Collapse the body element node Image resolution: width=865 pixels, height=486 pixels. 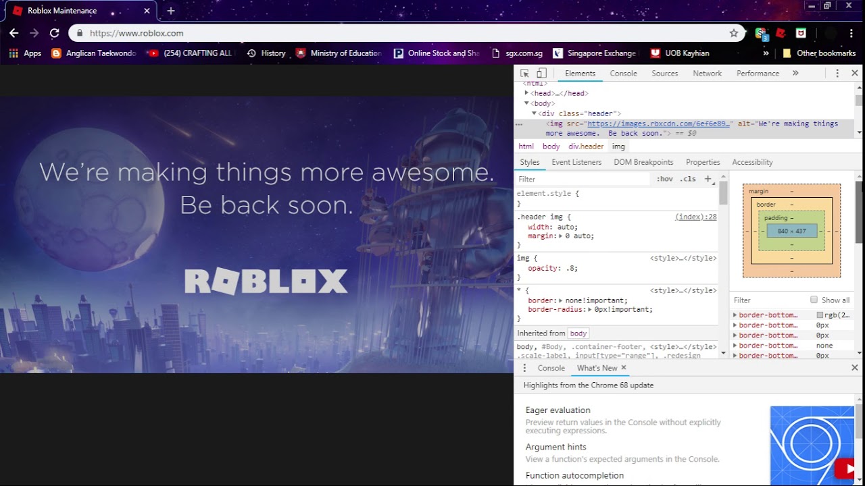pos(526,103)
